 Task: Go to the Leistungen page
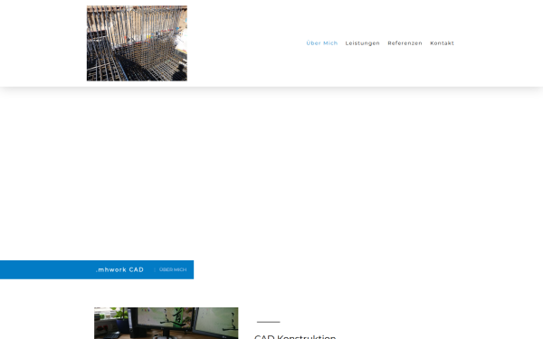363,43
